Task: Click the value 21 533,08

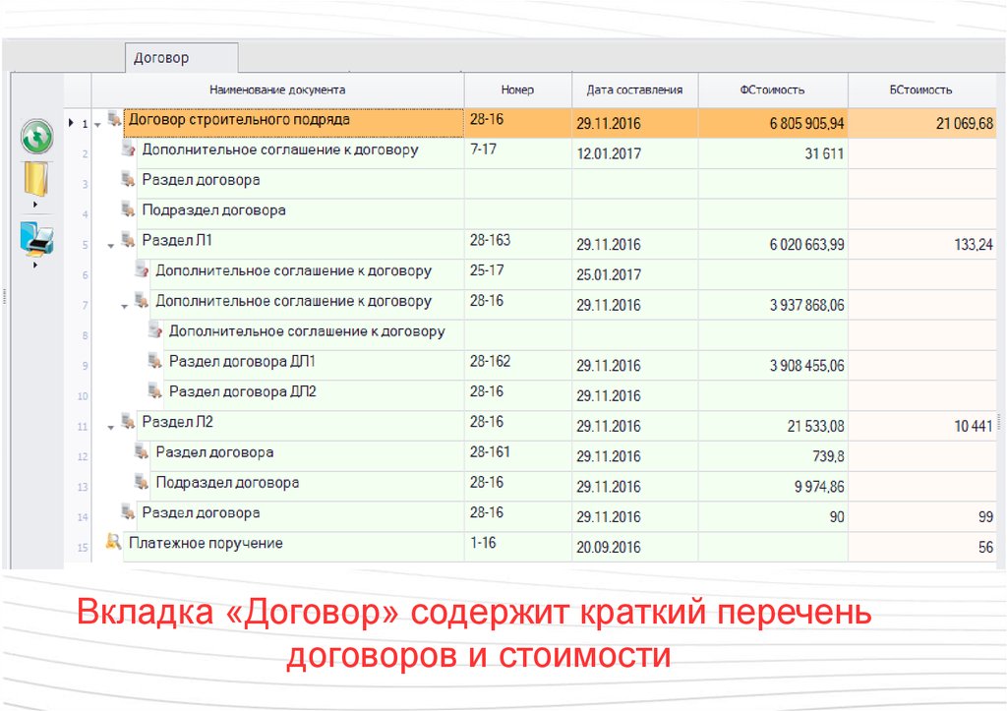Action: pos(815,426)
